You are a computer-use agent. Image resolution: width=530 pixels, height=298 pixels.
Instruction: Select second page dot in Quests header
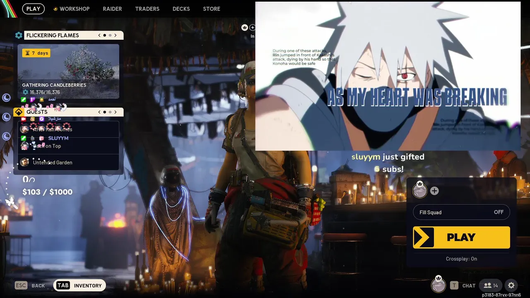click(x=110, y=112)
